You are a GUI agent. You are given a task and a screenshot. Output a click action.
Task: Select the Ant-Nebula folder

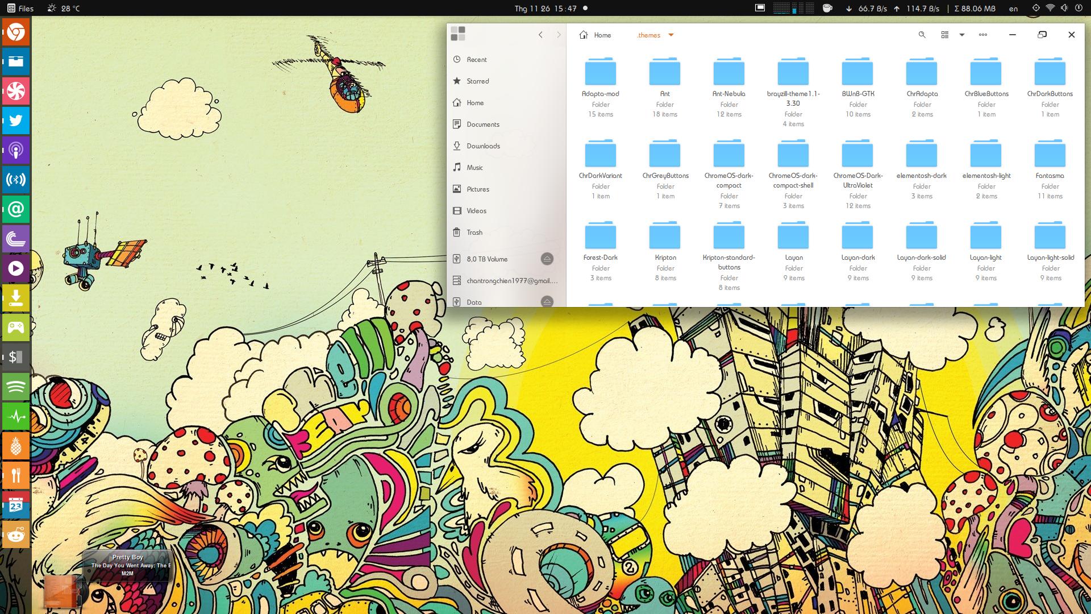[x=729, y=87]
